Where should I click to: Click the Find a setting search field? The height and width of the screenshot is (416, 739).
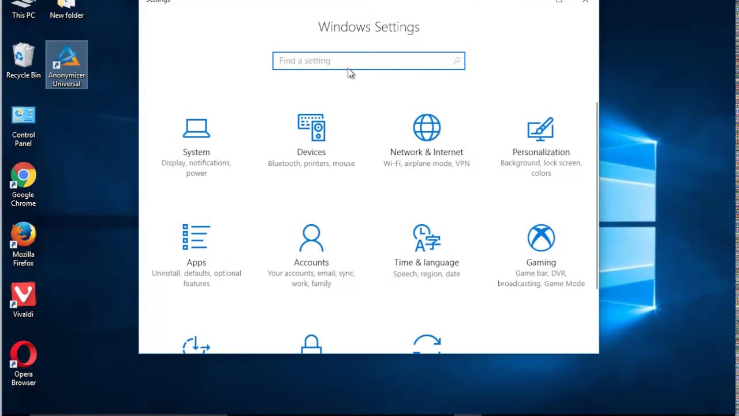point(368,61)
